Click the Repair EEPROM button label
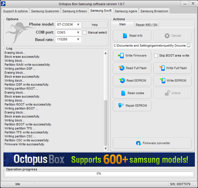Image resolution: width=198 pixels, height=188 pixels. click(136, 106)
